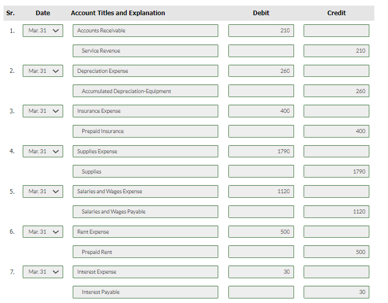Select the Supplies Expense account title field
Screen dimensions: 388x303
145,151
